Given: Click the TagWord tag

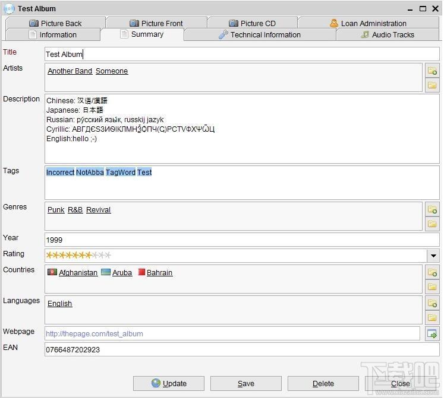Looking at the screenshot, I should (x=121, y=172).
